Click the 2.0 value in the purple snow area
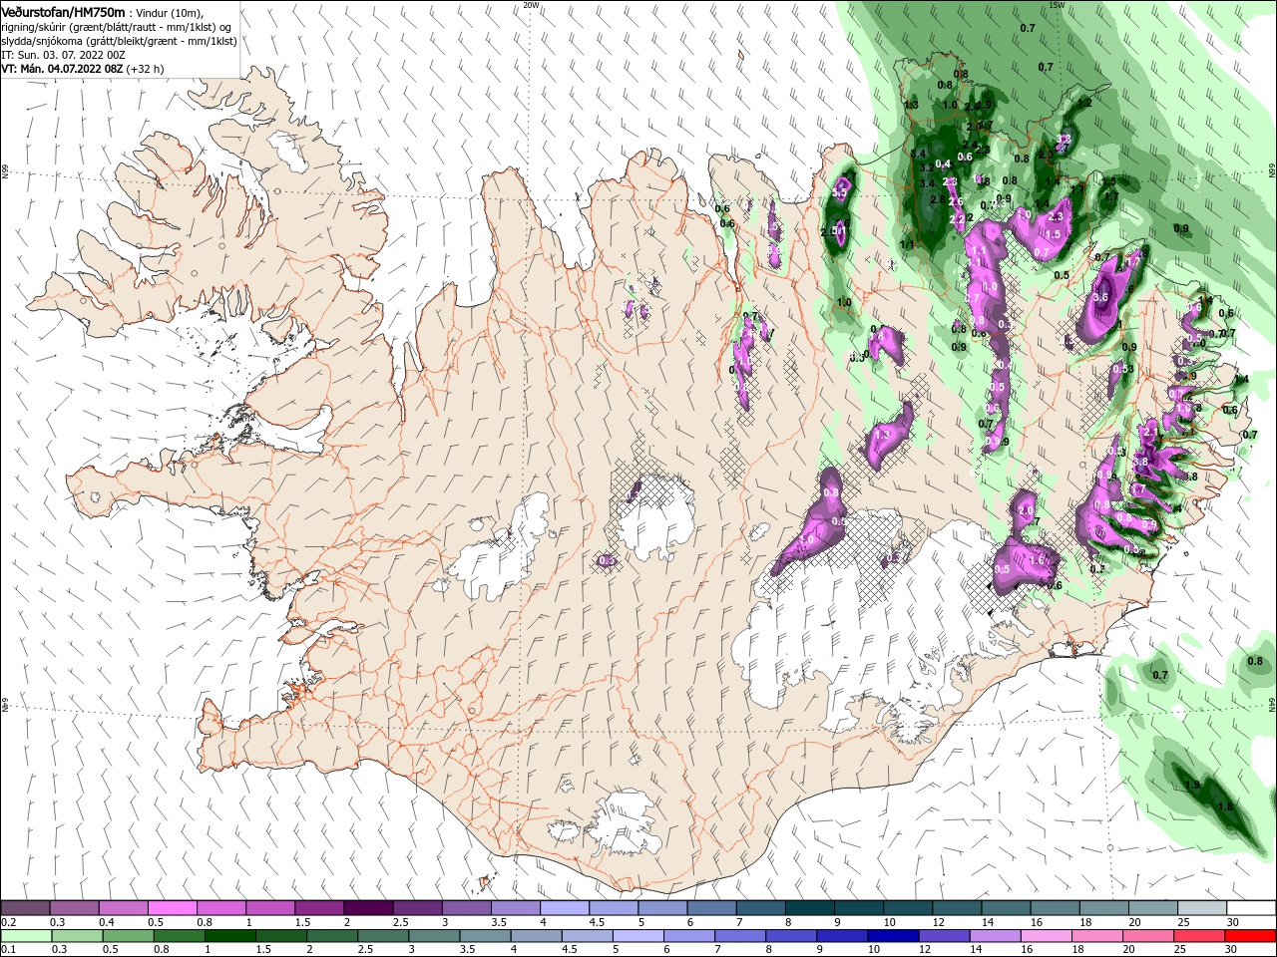The height and width of the screenshot is (957, 1277). click(1026, 510)
